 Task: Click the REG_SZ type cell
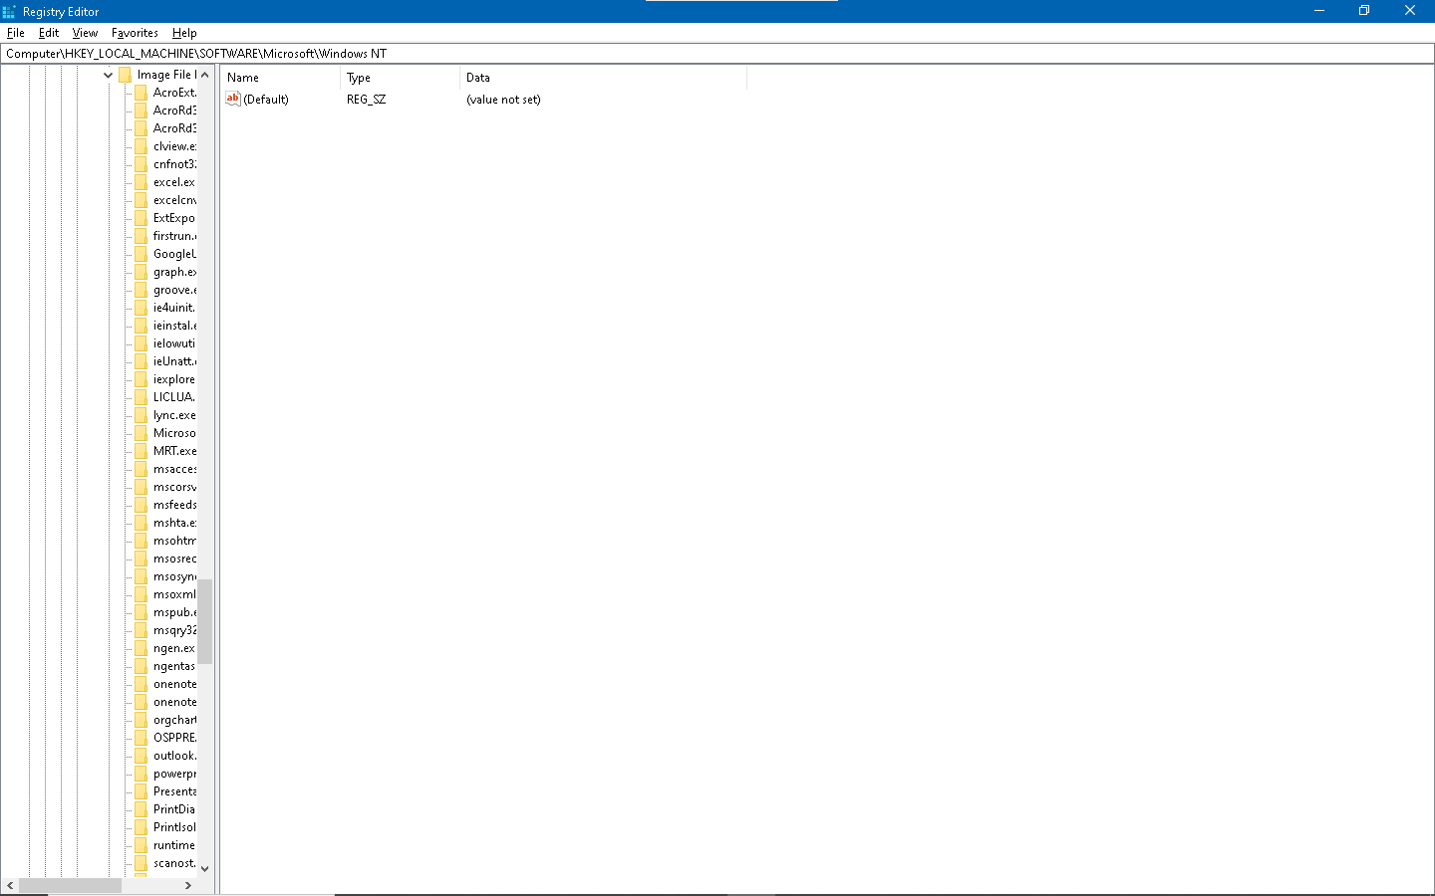click(366, 100)
